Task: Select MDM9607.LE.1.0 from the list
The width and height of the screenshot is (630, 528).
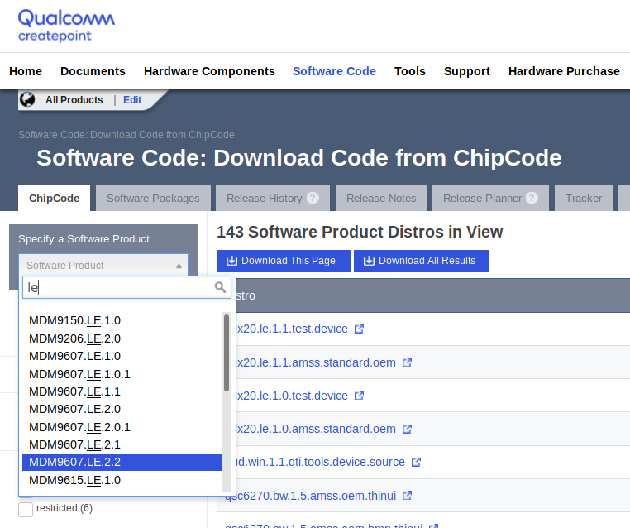Action: click(122, 357)
